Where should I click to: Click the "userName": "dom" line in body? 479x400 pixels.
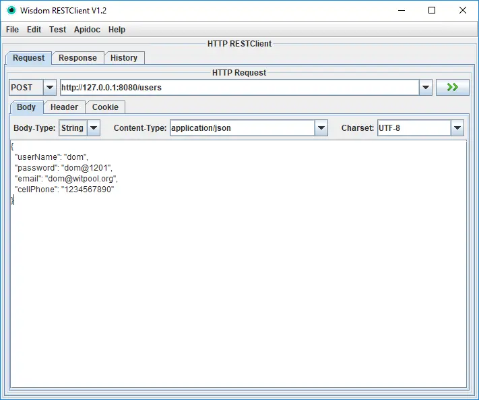(x=51, y=157)
